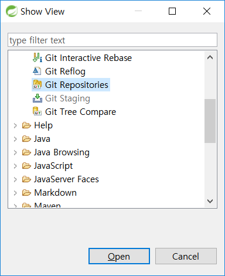Click the Java Browsing folder icon
This screenshot has height=276, width=225.
pos(26,152)
